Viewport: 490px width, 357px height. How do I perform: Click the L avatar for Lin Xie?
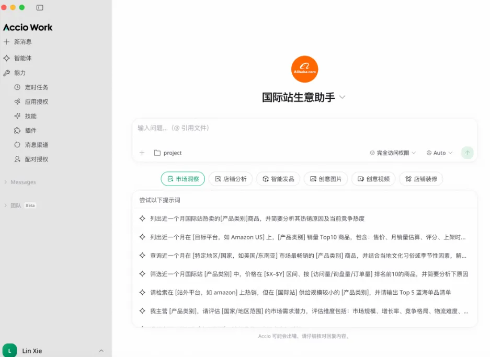coord(10,351)
